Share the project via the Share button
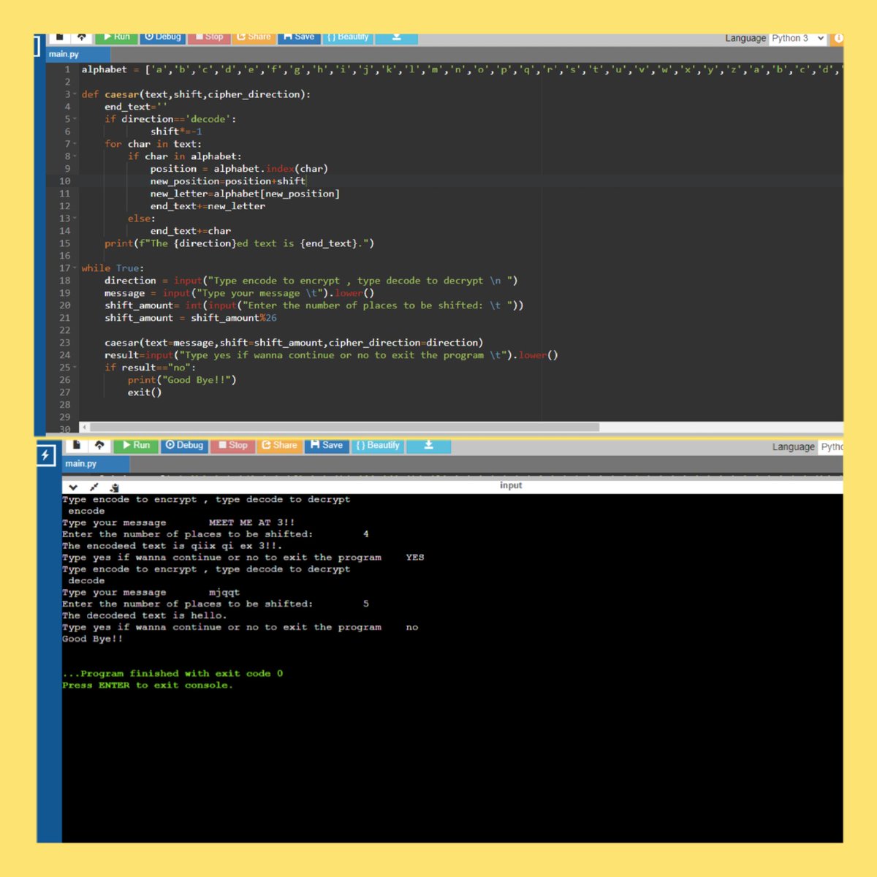Image resolution: width=877 pixels, height=877 pixels. (254, 37)
